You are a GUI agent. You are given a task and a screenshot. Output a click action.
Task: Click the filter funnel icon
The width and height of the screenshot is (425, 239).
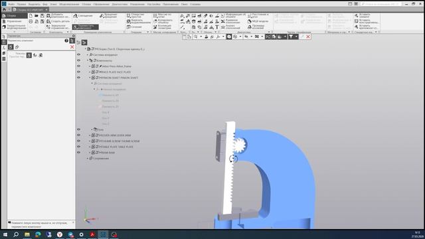pyautogui.click(x=291, y=37)
